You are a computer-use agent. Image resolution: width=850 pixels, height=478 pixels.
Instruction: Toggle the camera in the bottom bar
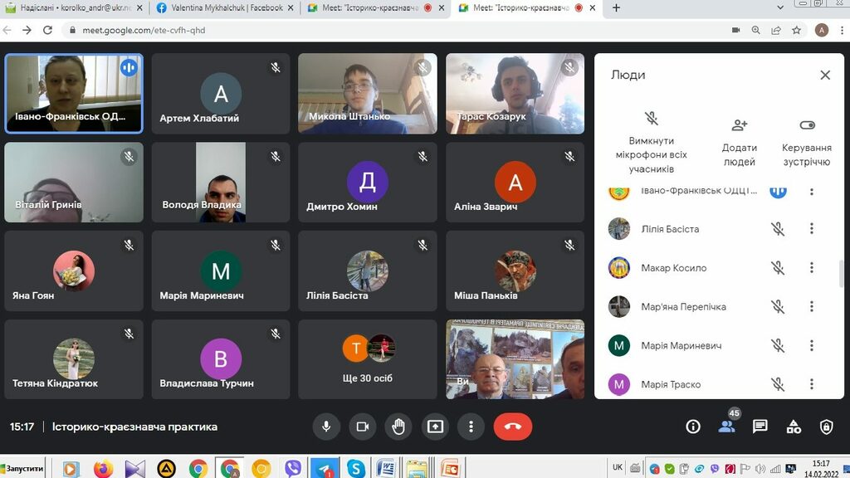[x=362, y=427]
